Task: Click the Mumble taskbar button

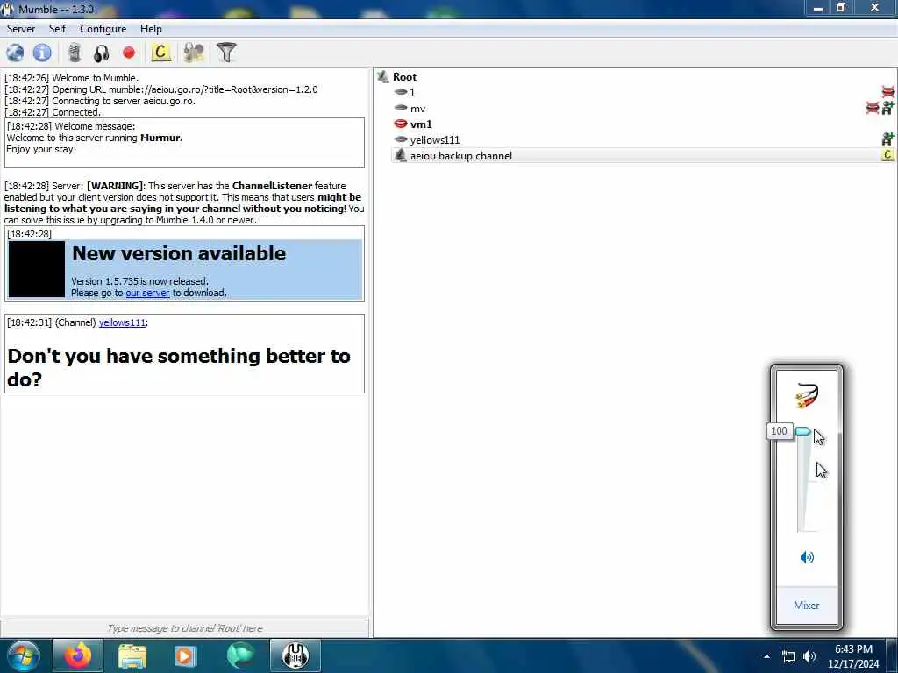Action: pyautogui.click(x=295, y=655)
